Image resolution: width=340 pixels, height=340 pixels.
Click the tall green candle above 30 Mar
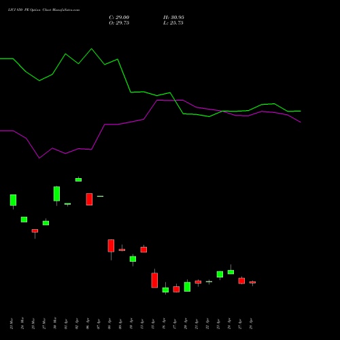(56, 194)
